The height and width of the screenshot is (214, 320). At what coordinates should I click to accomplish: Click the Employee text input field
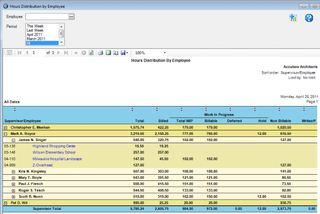click(x=47, y=16)
